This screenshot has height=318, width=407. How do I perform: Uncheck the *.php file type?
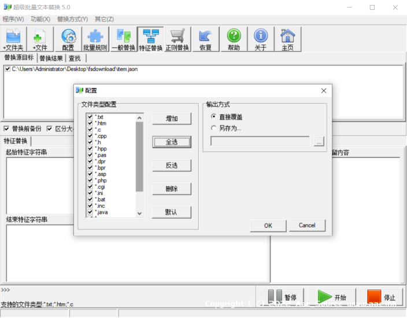(90, 180)
